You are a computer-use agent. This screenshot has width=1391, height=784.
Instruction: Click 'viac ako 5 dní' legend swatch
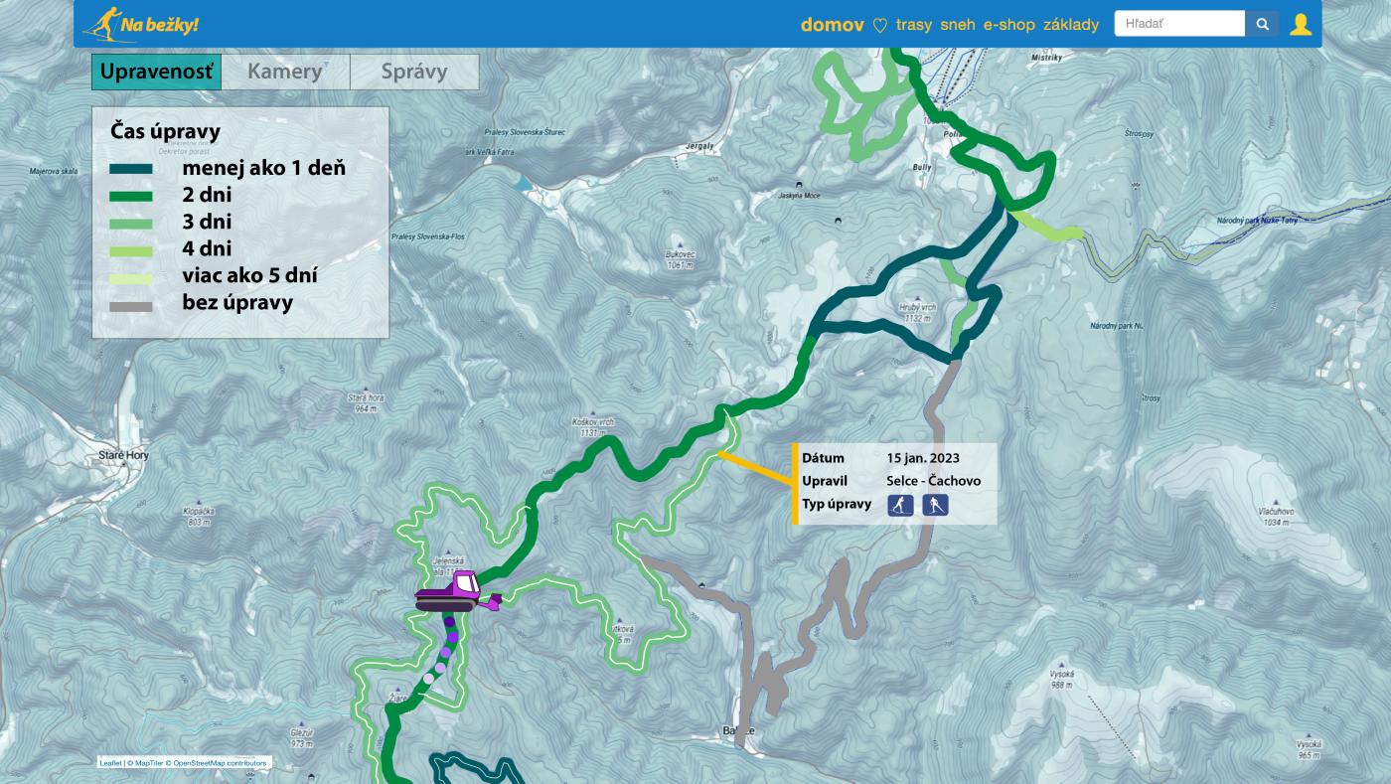tap(131, 278)
